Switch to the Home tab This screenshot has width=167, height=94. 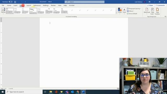pyautogui.click(x=9, y=5)
